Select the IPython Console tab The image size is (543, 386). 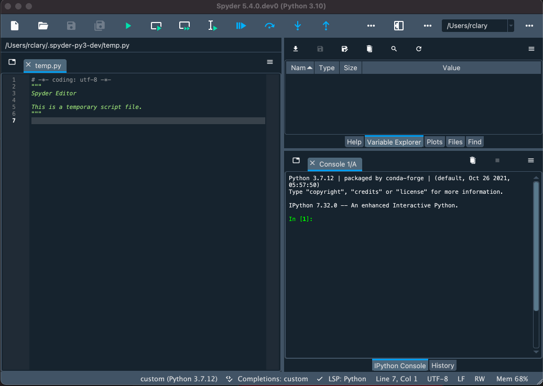pyautogui.click(x=399, y=366)
